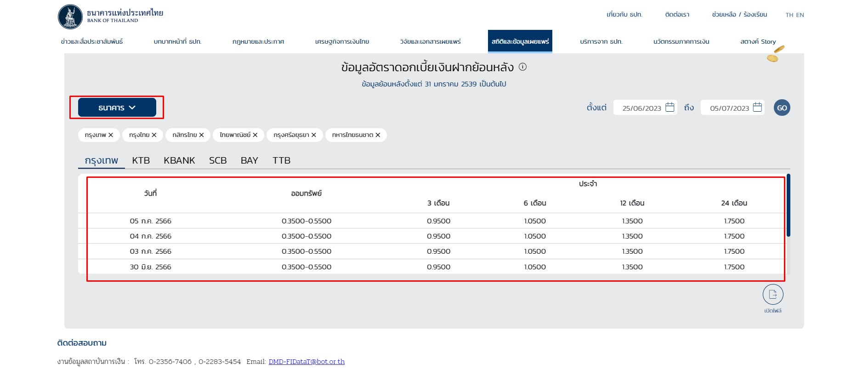Click the start date field 25/06/2023
Screen dimensions: 868x375
tap(645, 108)
